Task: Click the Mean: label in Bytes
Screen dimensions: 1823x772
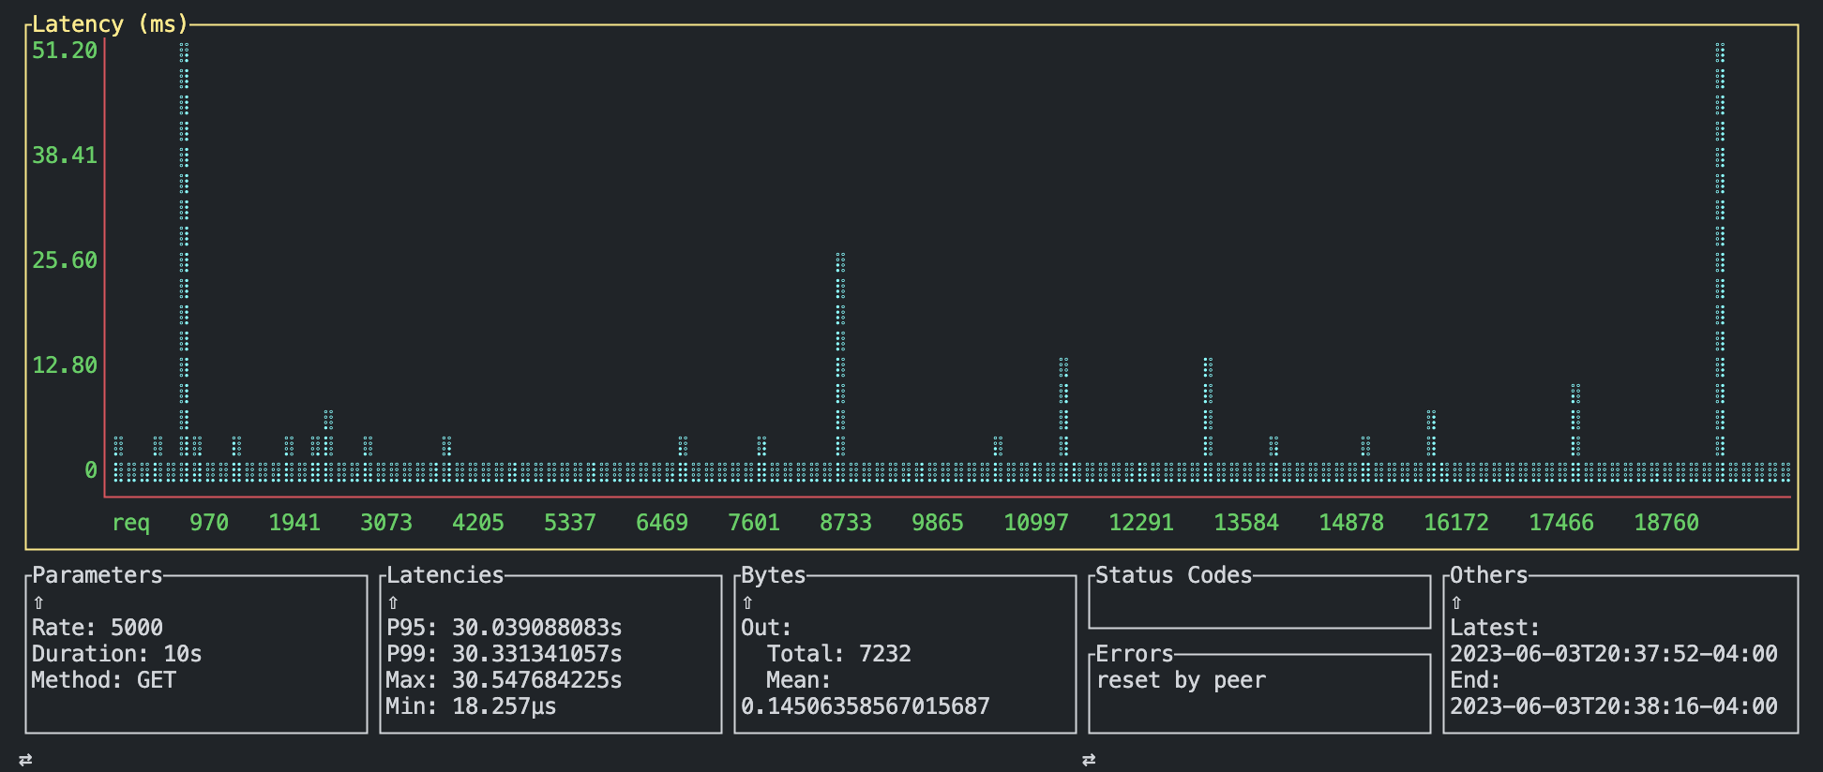Action: (x=799, y=680)
